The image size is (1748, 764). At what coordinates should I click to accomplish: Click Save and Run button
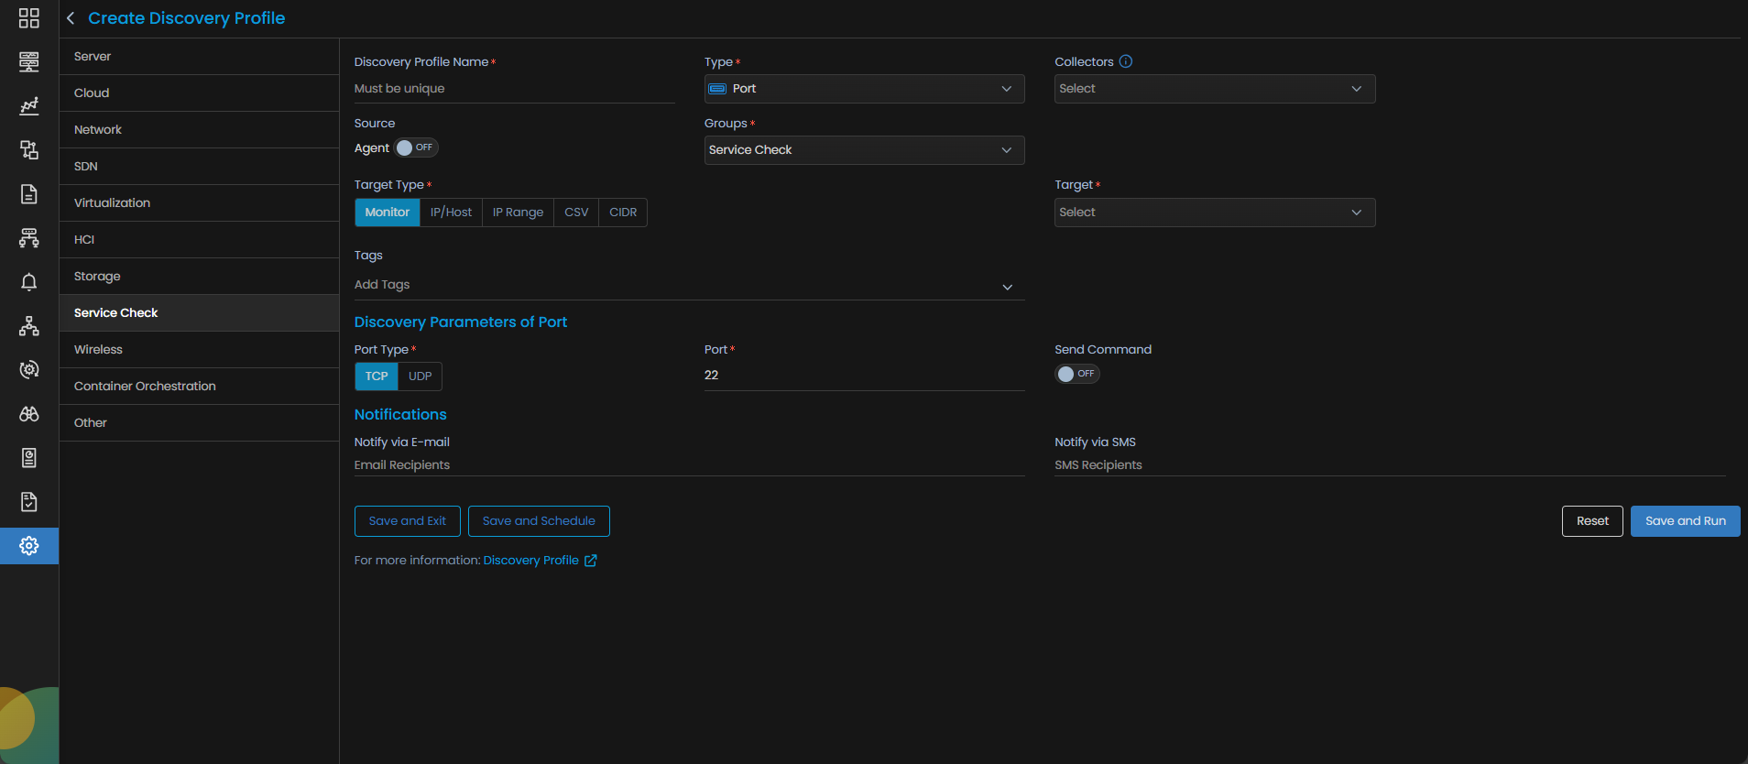point(1686,521)
